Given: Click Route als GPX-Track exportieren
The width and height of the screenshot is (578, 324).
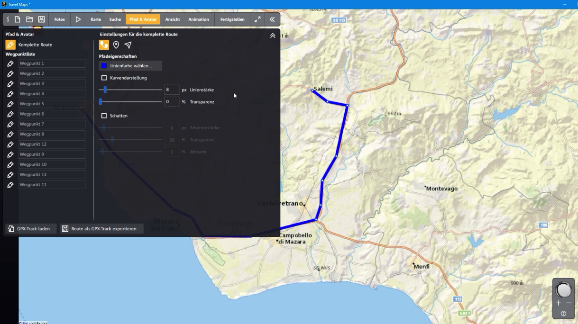Looking at the screenshot, I should coord(100,228).
